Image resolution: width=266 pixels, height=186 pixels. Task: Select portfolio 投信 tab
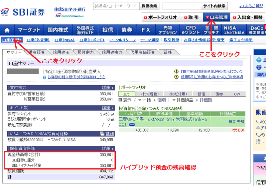pyautogui.click(x=201, y=94)
